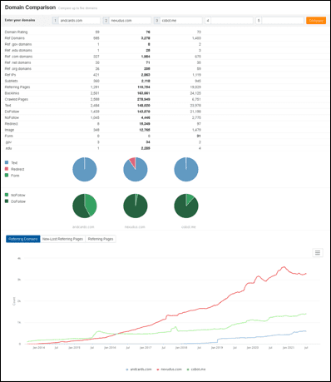Click the empty fifth domain field
This screenshot has width=331, height=382.
(283, 21)
